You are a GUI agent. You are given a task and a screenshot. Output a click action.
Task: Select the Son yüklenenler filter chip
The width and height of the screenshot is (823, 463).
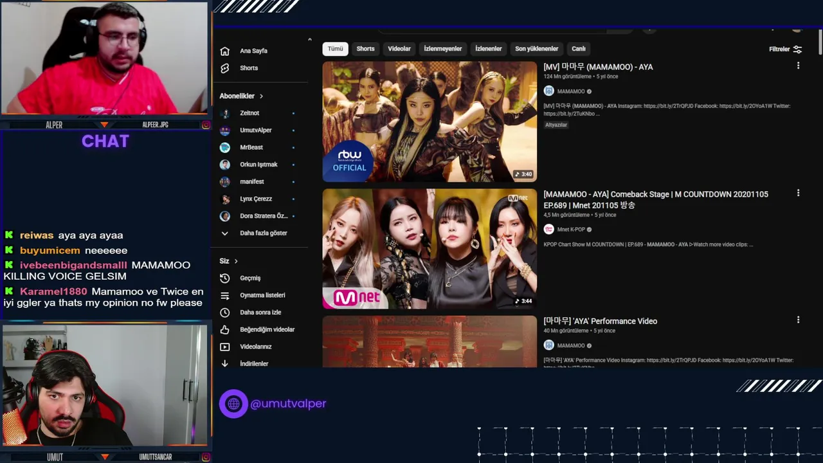coord(537,49)
